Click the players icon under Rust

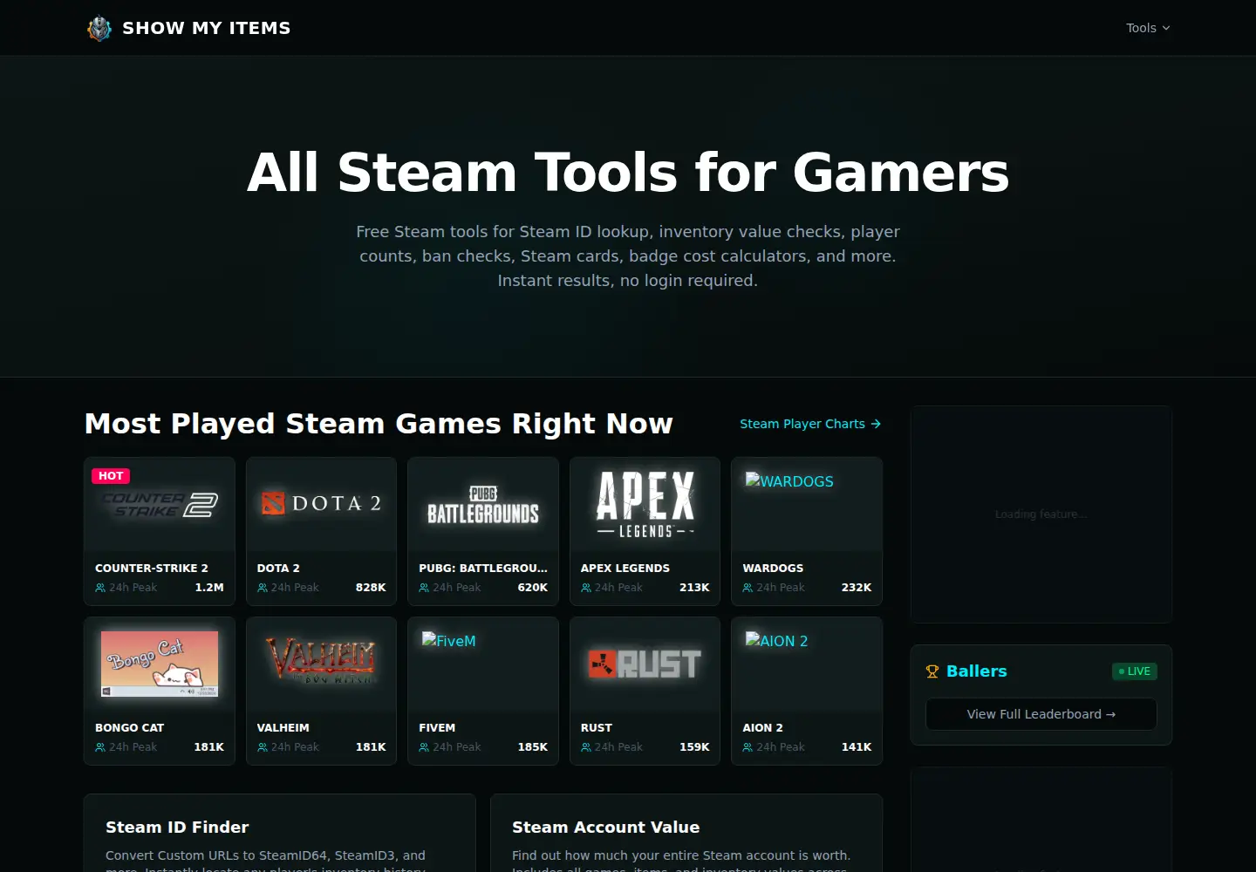[586, 747]
